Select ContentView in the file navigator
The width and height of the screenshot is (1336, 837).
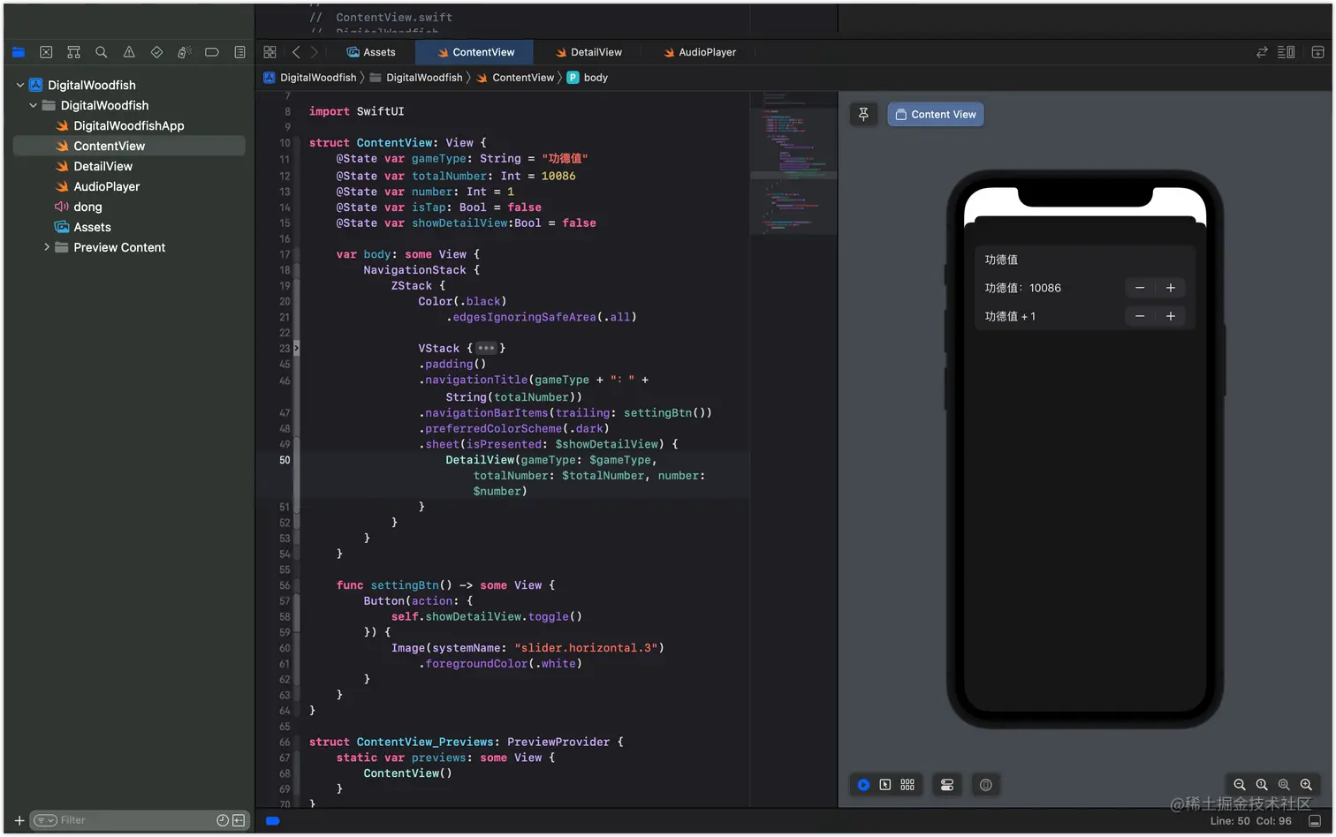click(x=129, y=146)
